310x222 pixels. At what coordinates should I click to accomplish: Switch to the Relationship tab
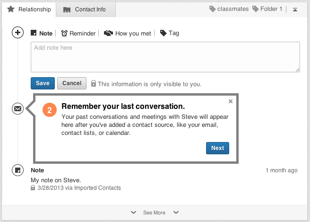point(29,9)
